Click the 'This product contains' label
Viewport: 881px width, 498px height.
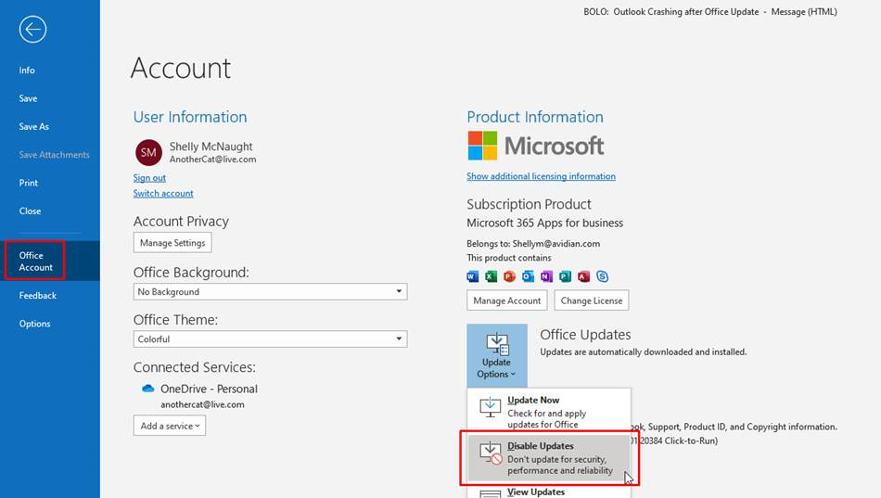508,258
